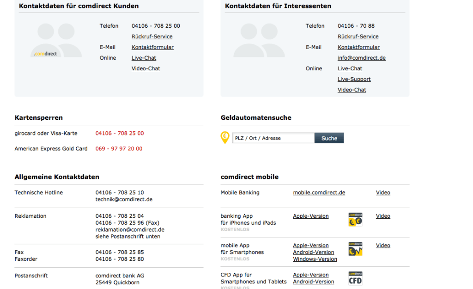Click the reklamation@comdirect.de address

click(130, 229)
